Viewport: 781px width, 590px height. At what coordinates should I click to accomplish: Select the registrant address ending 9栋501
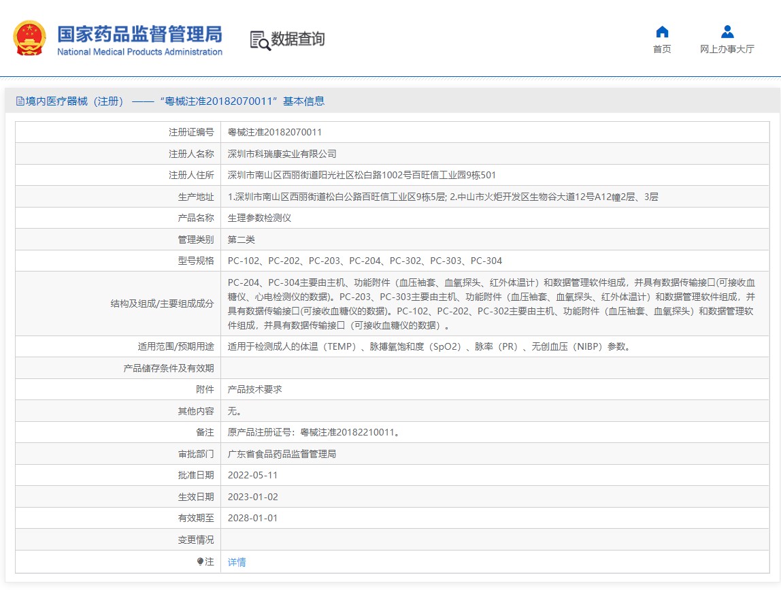(362, 175)
